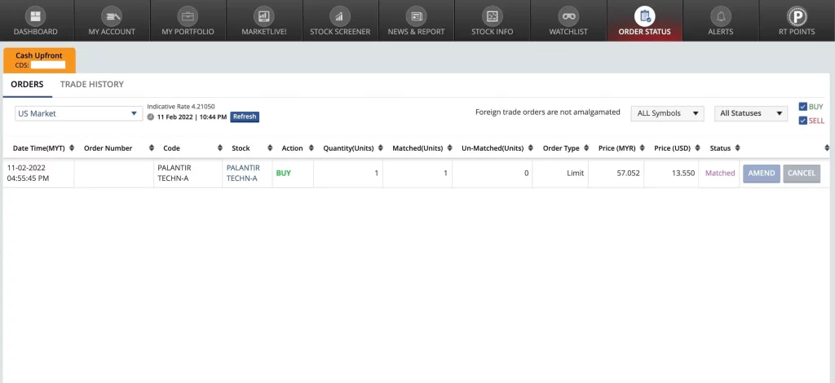Click the Refresh rate button
Viewport: 835px width, 383px height.
coord(244,117)
